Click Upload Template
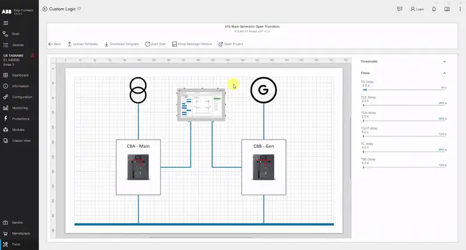Image resolution: width=466 pixels, height=250 pixels. click(83, 44)
